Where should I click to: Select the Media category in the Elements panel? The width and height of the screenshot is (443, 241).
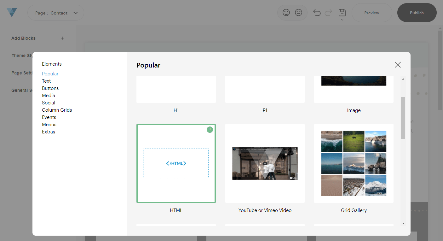(x=49, y=95)
